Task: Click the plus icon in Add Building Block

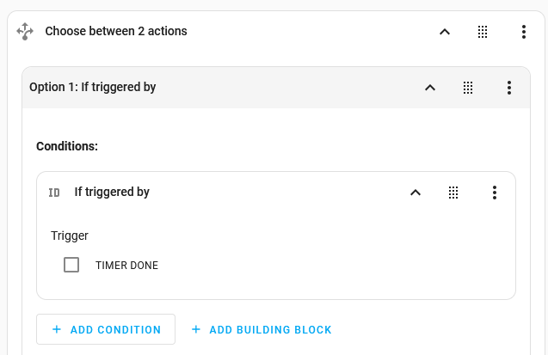Action: (x=195, y=329)
